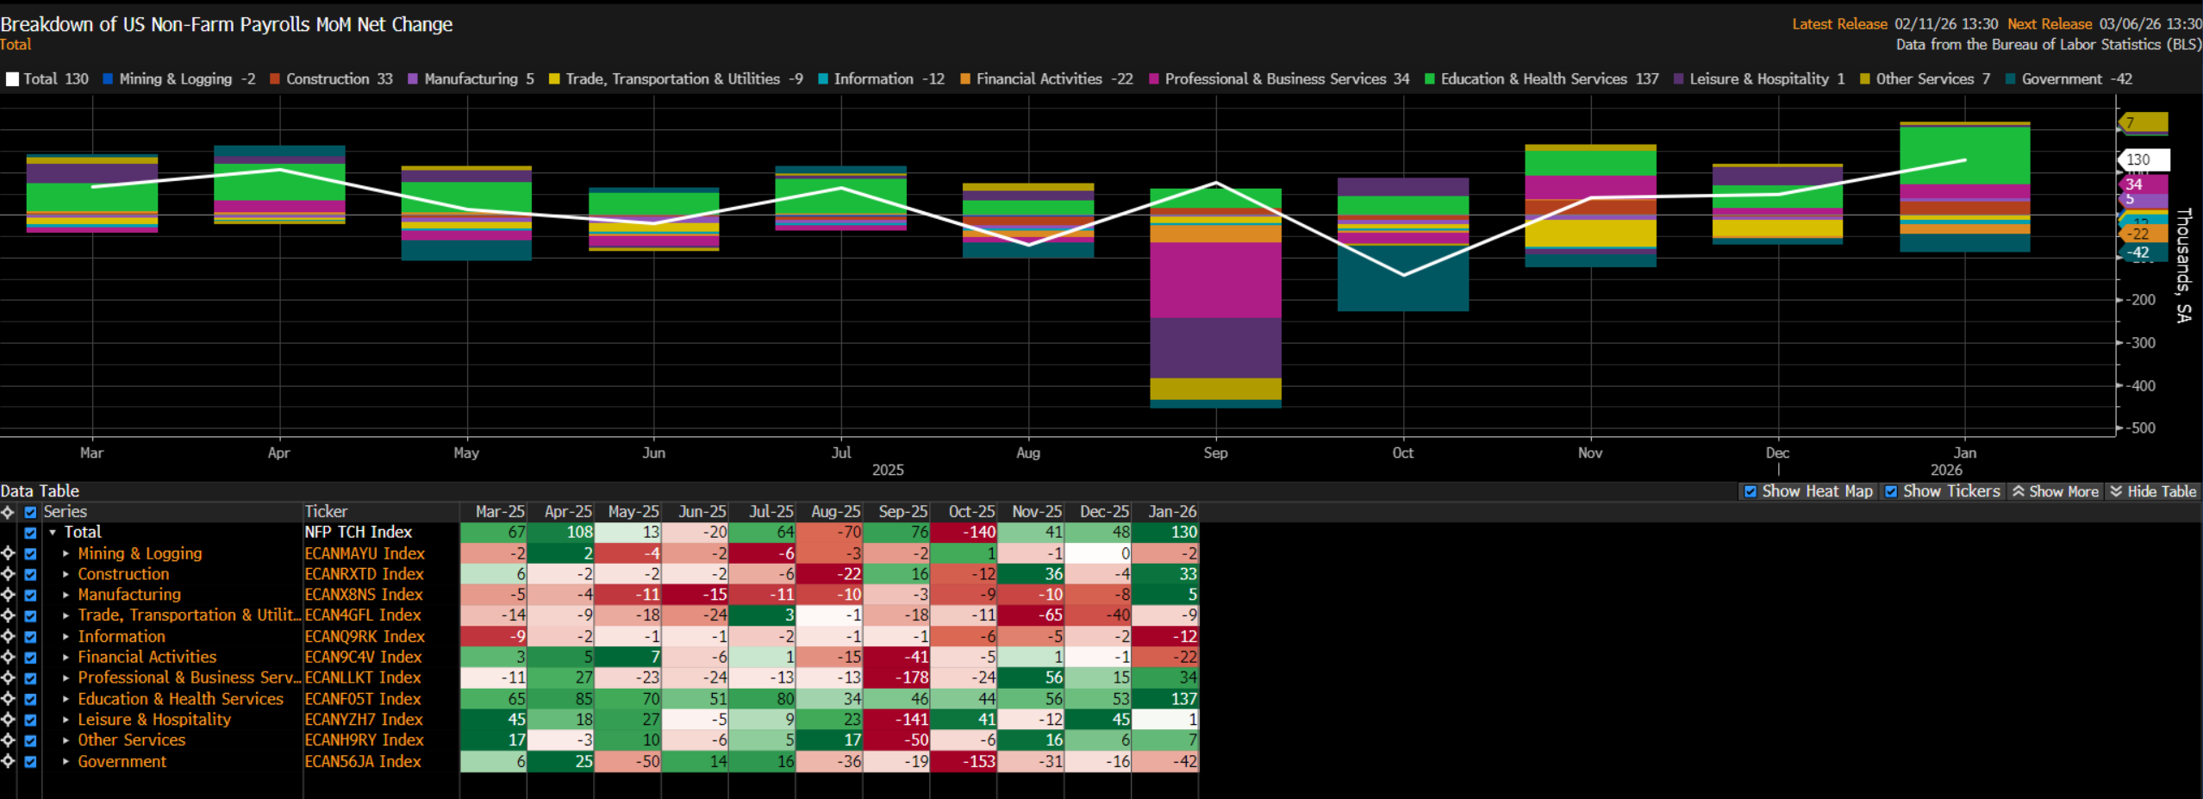The width and height of the screenshot is (2203, 799).
Task: Click the Ticker column header
Action: (x=327, y=512)
